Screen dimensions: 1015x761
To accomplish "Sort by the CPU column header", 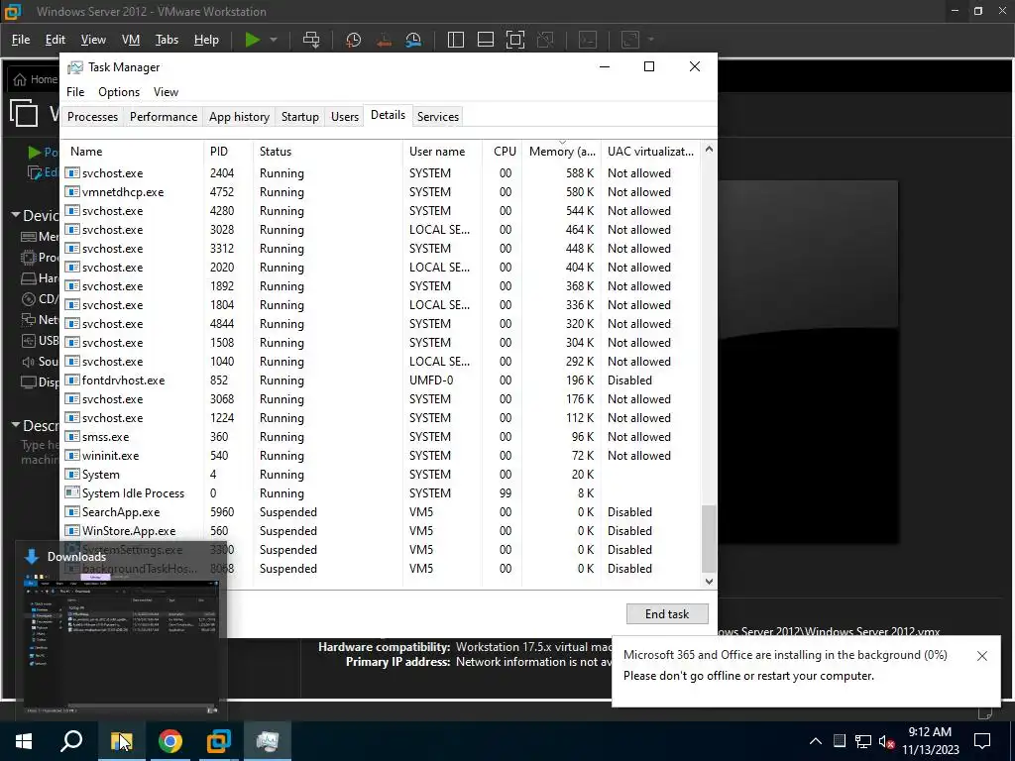I will [503, 152].
